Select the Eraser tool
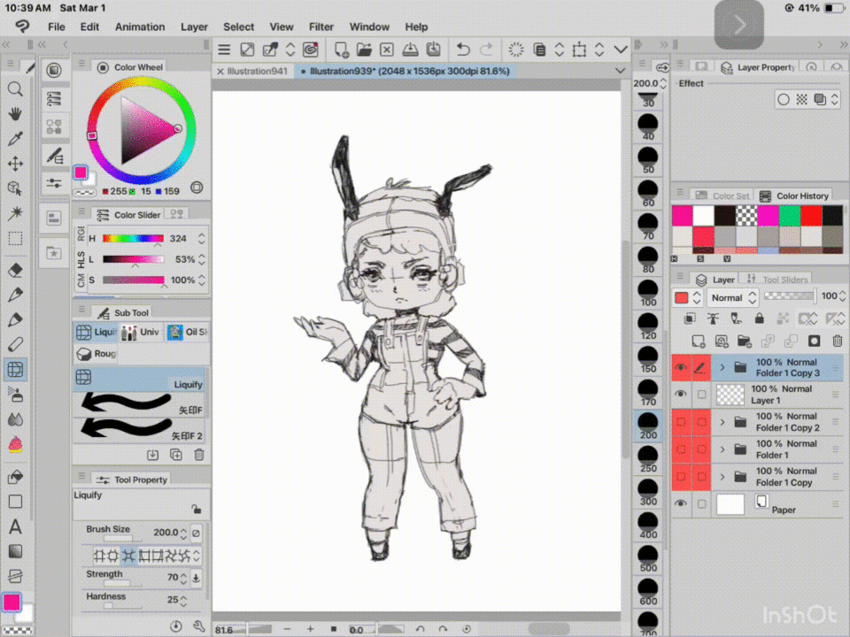The height and width of the screenshot is (637, 850). click(x=15, y=270)
